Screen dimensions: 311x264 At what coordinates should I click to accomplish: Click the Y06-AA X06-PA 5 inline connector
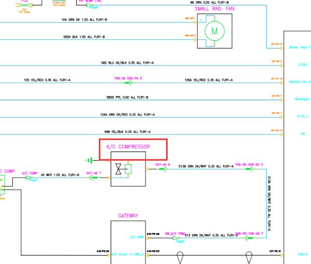tap(128, 83)
